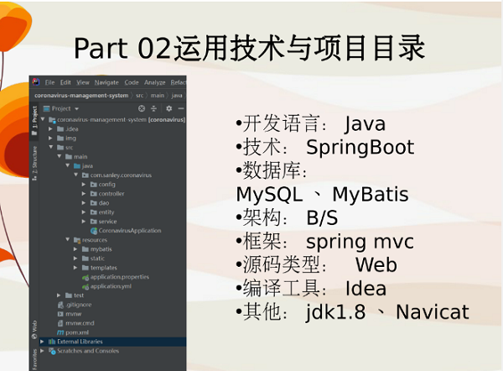Viewport: 503px width, 371px height.
Task: Collapse the resources folder
Action: tap(66, 240)
